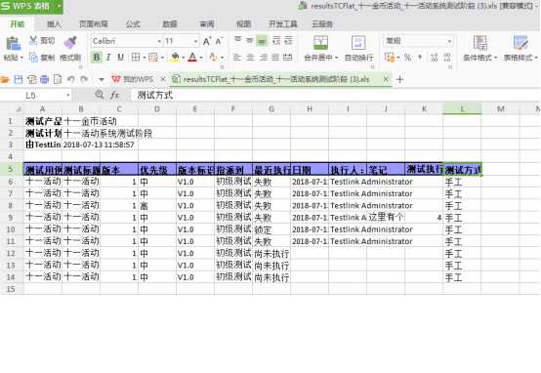Click the fx insert function icon
Screen dimensions: 541x373
114,95
